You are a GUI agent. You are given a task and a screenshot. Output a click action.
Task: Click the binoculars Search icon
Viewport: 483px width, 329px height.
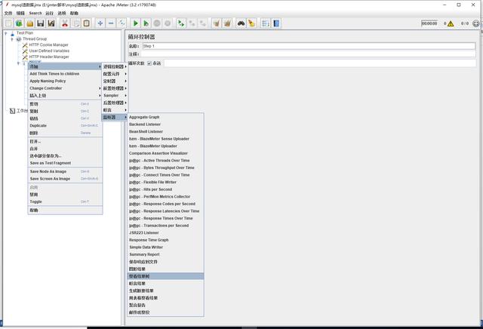[240, 23]
